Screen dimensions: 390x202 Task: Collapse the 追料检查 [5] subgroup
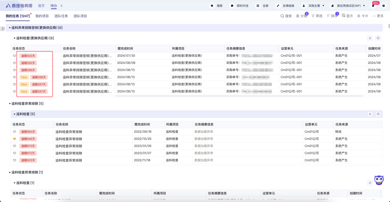14,114
